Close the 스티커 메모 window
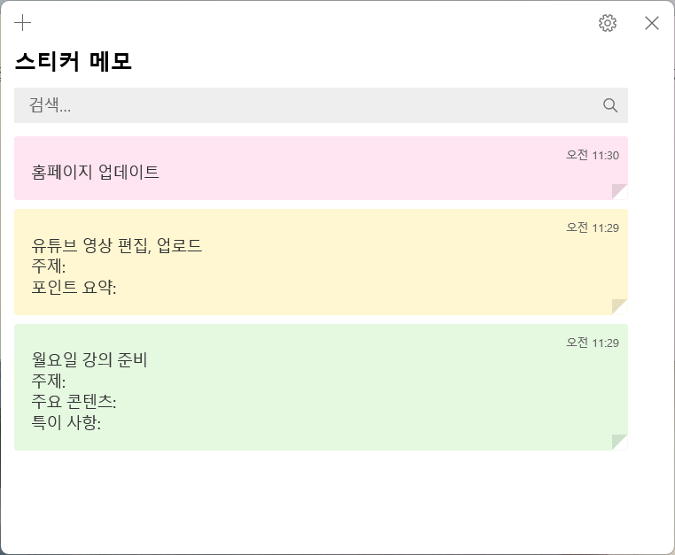The width and height of the screenshot is (675, 555). tap(652, 23)
